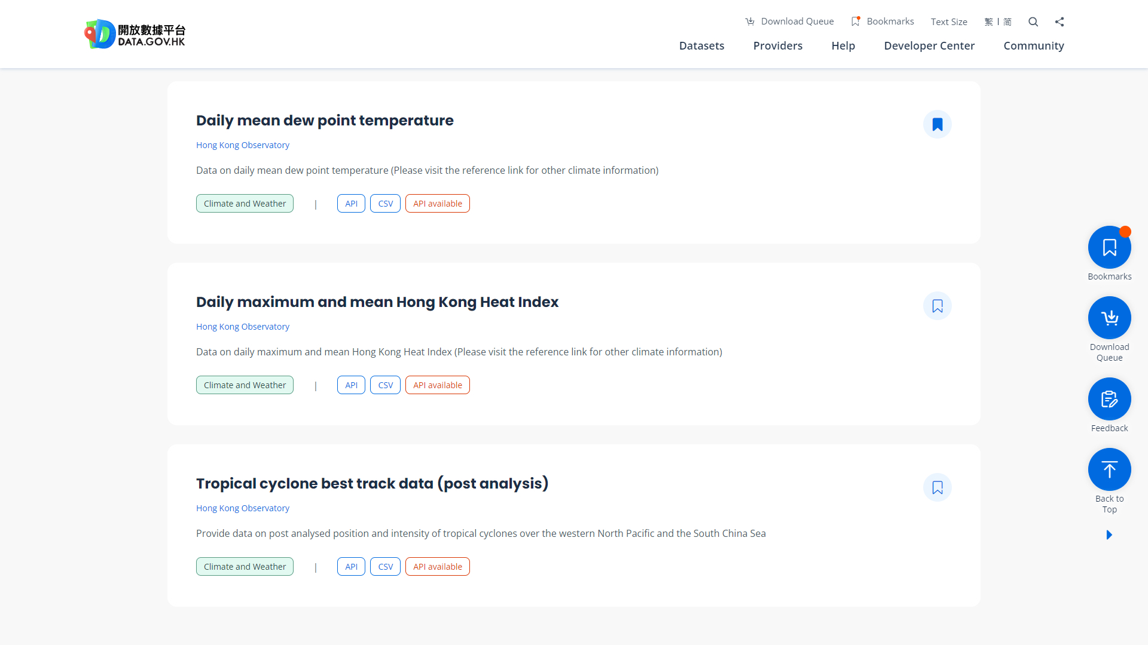Open the Feedback form icon
This screenshot has width=1148, height=645.
(x=1109, y=398)
